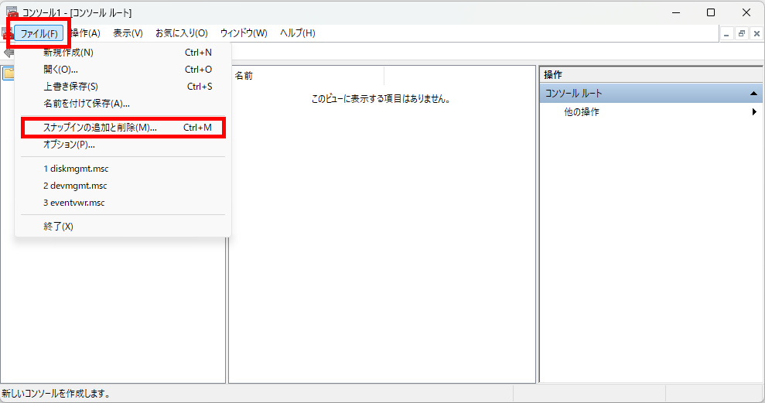The width and height of the screenshot is (765, 403).
Task: Click the MMC console icon in title bar
Action: coord(12,13)
